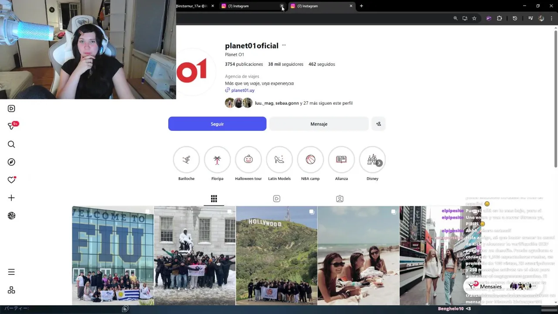The image size is (558, 314).
Task: Close the active Instagram browser tab
Action: pyautogui.click(x=351, y=6)
